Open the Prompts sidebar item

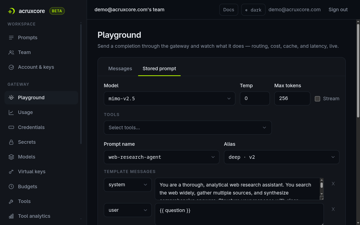[41, 37]
